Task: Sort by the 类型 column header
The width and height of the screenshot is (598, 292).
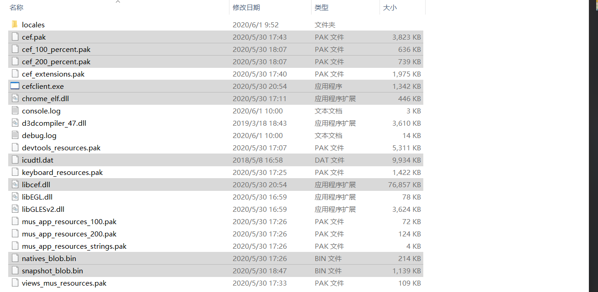Action: pos(322,7)
